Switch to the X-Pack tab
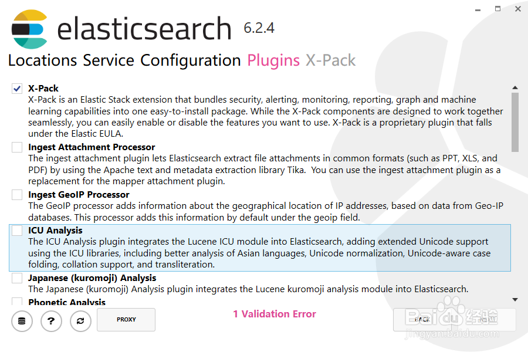Viewport: 528px width, 352px height. click(330, 60)
